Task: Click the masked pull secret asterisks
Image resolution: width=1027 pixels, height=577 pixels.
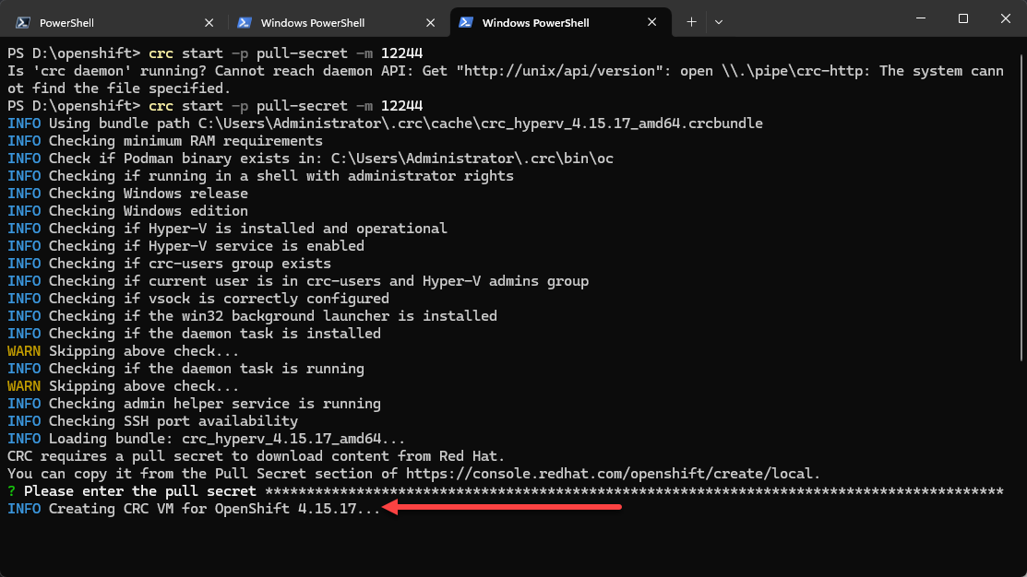Action: [x=637, y=491]
